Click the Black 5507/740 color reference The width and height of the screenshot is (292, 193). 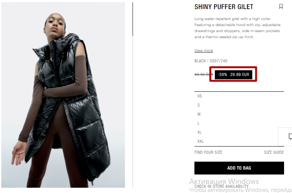point(211,61)
